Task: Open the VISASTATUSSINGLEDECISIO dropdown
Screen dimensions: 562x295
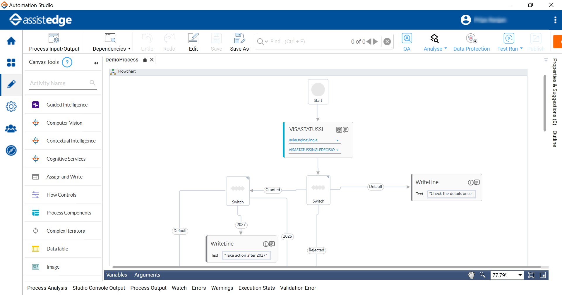Action: [337, 150]
